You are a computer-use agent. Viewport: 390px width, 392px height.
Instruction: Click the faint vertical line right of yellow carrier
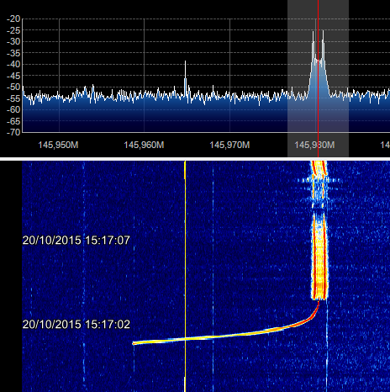(x=213, y=276)
